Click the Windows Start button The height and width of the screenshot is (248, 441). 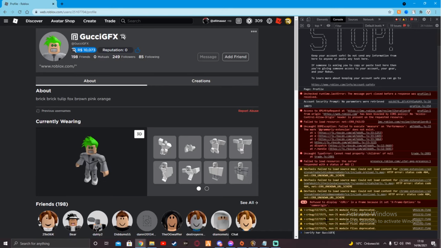pos(5,243)
